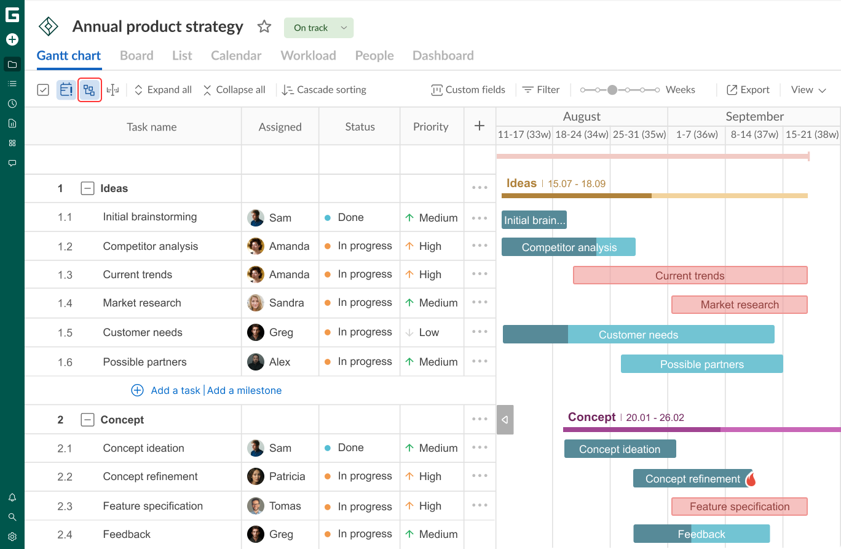Open notifications via the bell icon
Image resolution: width=841 pixels, height=549 pixels.
coord(12,497)
